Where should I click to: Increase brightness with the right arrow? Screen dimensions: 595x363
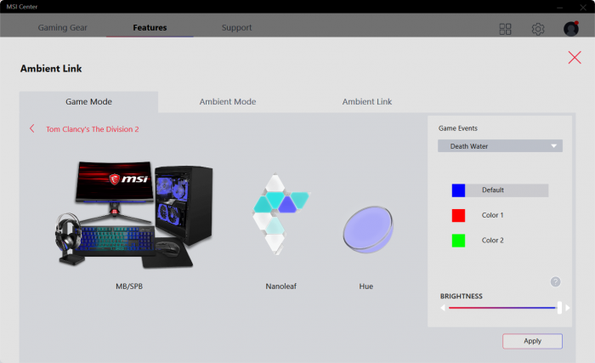[x=567, y=308]
